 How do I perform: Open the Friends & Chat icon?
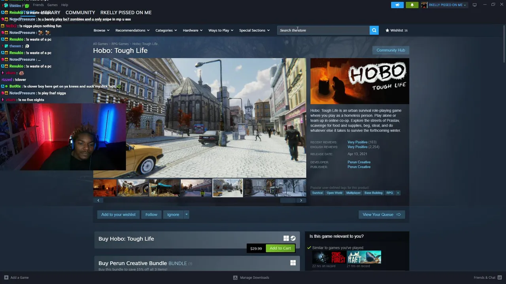tap(500, 277)
